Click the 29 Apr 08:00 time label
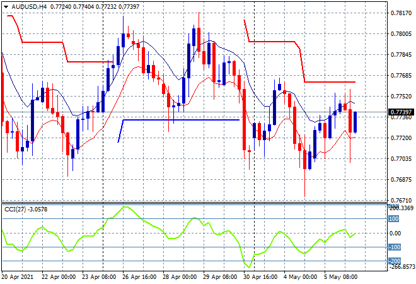The height and width of the screenshot is (284, 416). (x=220, y=277)
